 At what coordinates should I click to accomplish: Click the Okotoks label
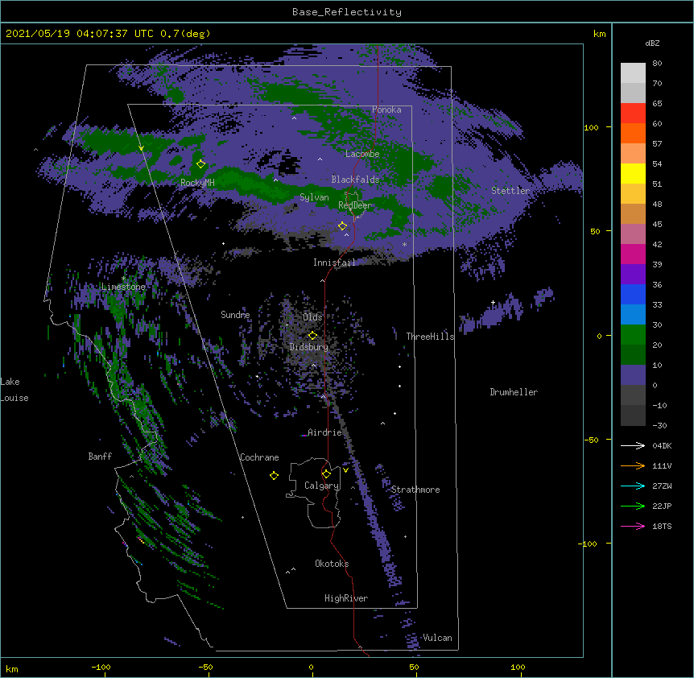332,564
